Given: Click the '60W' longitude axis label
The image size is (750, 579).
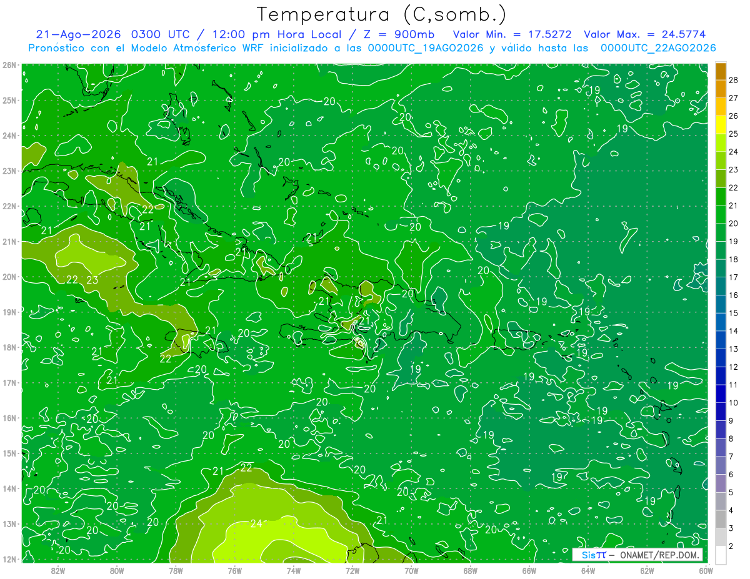Looking at the screenshot, I should coord(706,570).
